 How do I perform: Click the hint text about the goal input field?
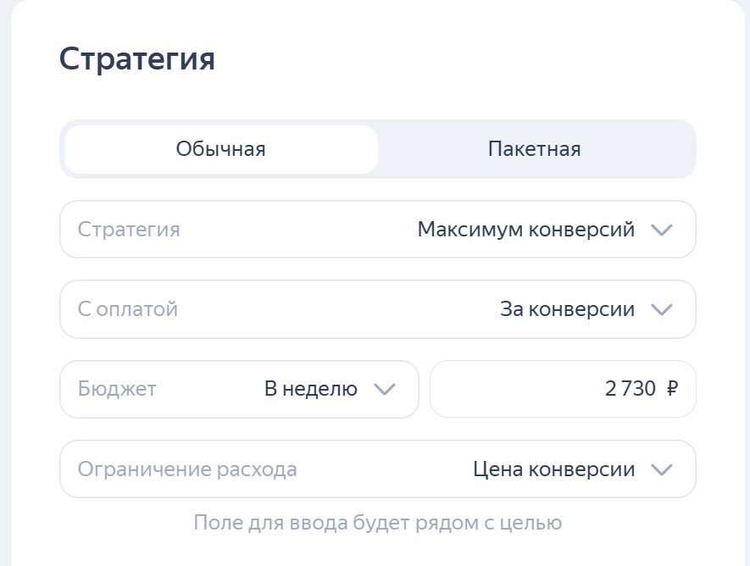pyautogui.click(x=377, y=522)
